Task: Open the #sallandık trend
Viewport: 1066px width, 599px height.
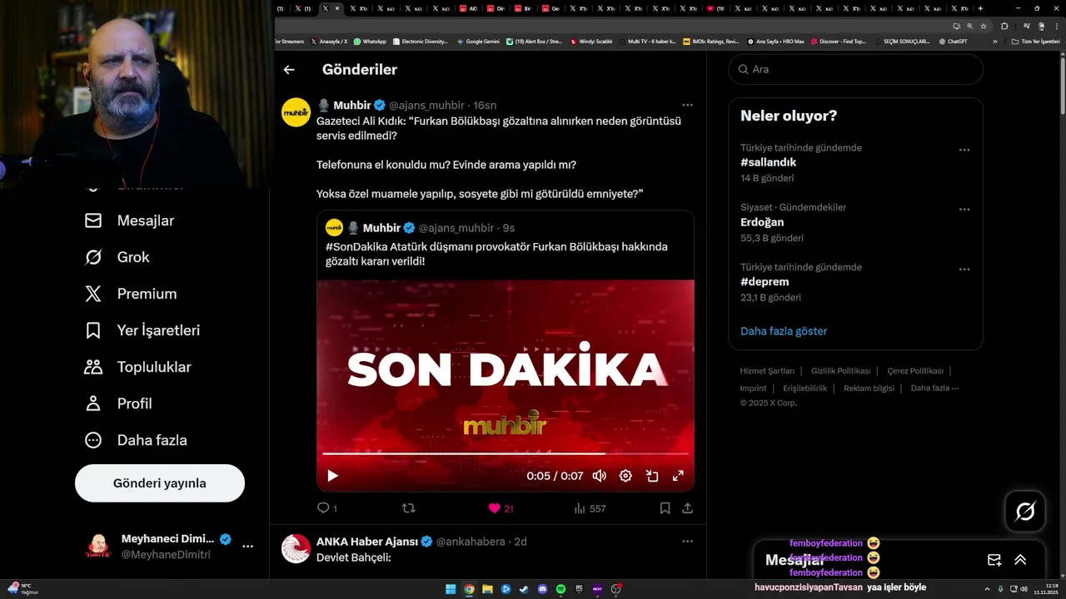Action: pos(769,162)
